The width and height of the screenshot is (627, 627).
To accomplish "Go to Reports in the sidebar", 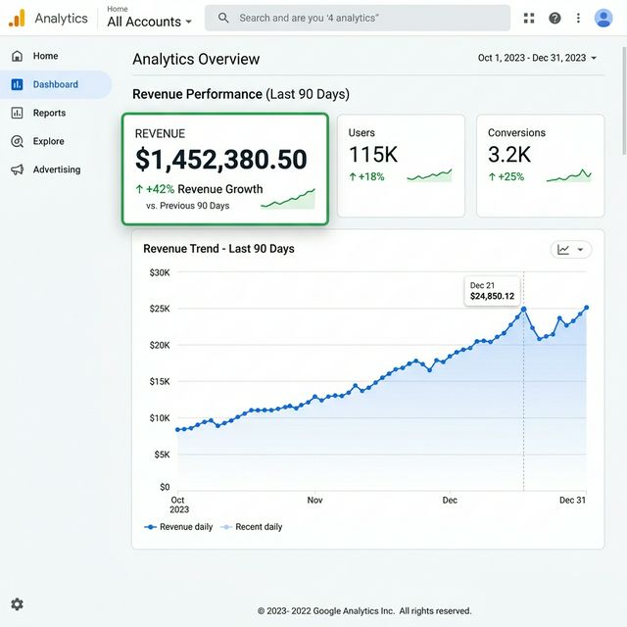I will pos(49,113).
